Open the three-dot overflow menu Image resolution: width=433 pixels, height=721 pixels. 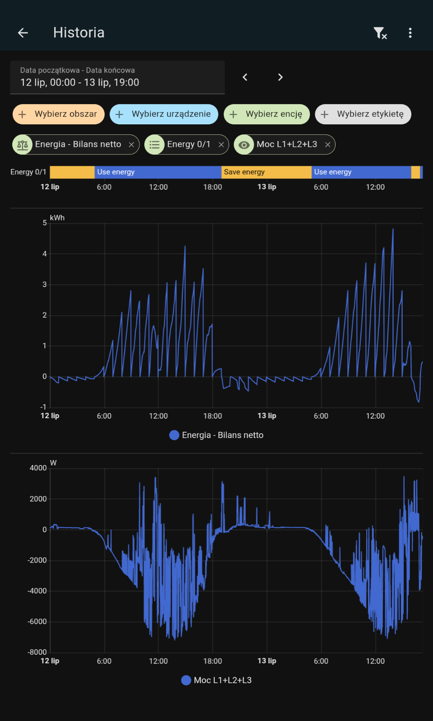pos(410,33)
